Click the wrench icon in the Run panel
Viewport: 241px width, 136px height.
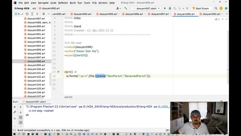[x=15, y=112]
